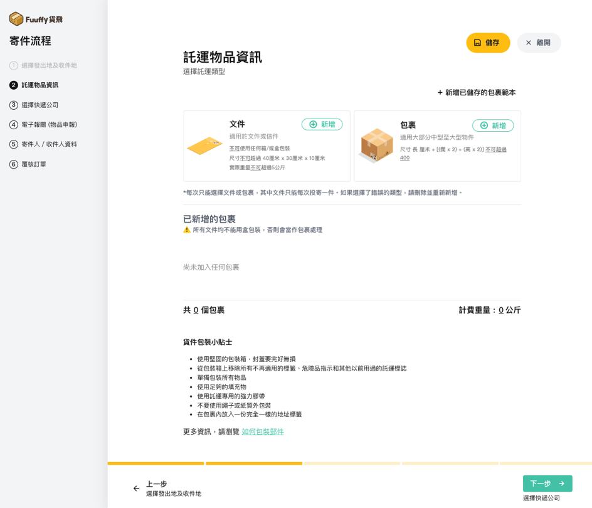The width and height of the screenshot is (592, 508).
Task: Go to 選擇快遞公司 step in sidebar
Action: [40, 105]
